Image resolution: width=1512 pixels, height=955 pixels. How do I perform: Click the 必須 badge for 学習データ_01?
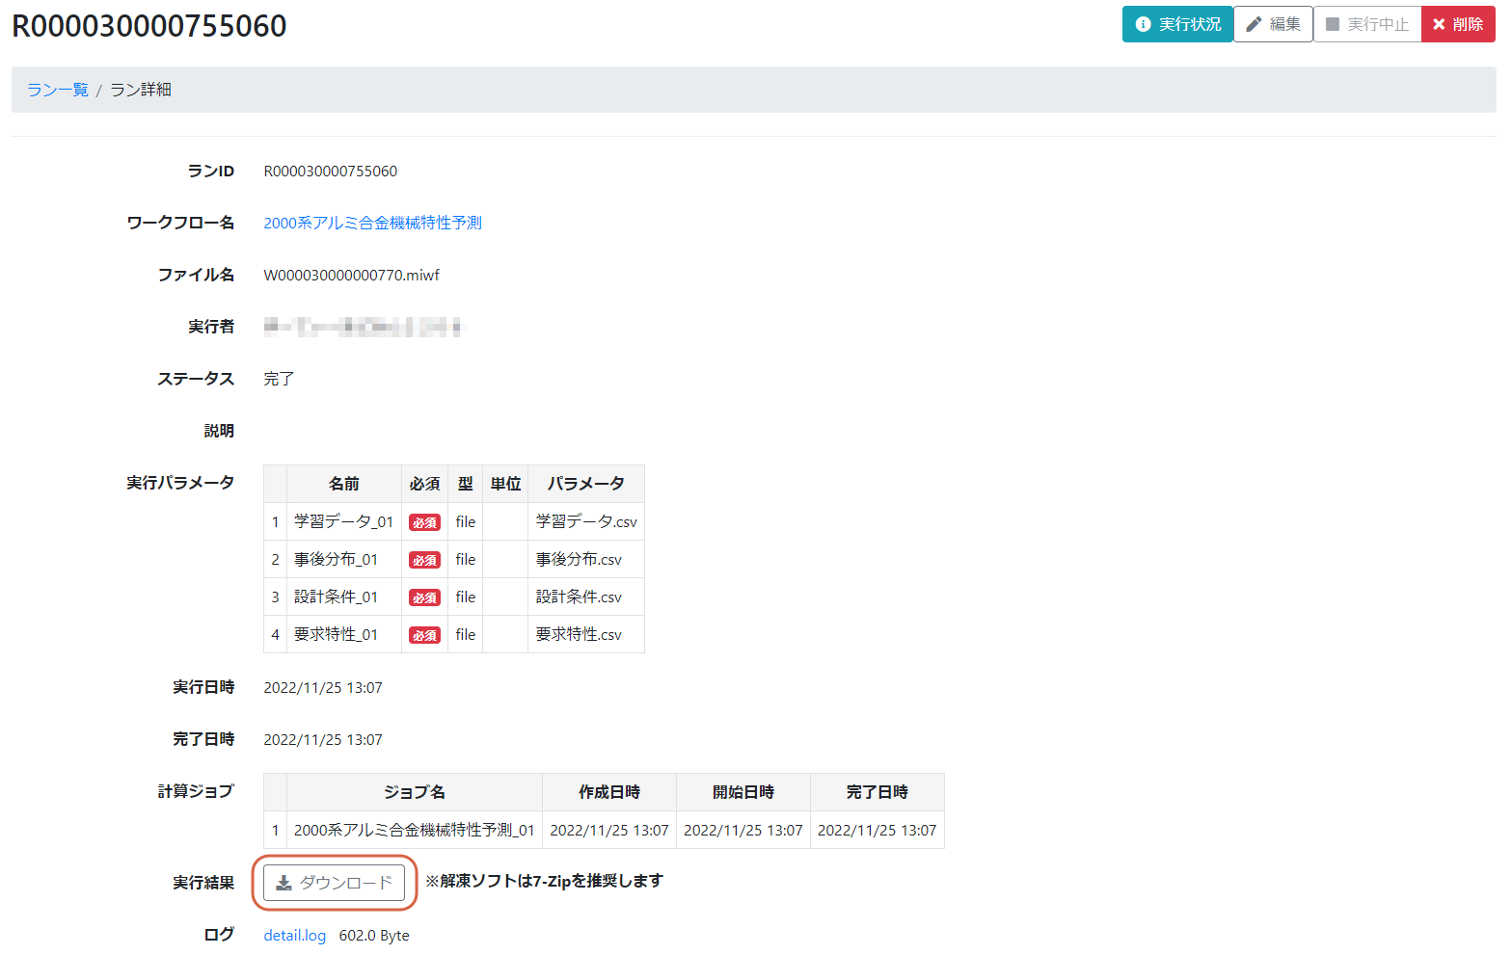click(x=424, y=522)
